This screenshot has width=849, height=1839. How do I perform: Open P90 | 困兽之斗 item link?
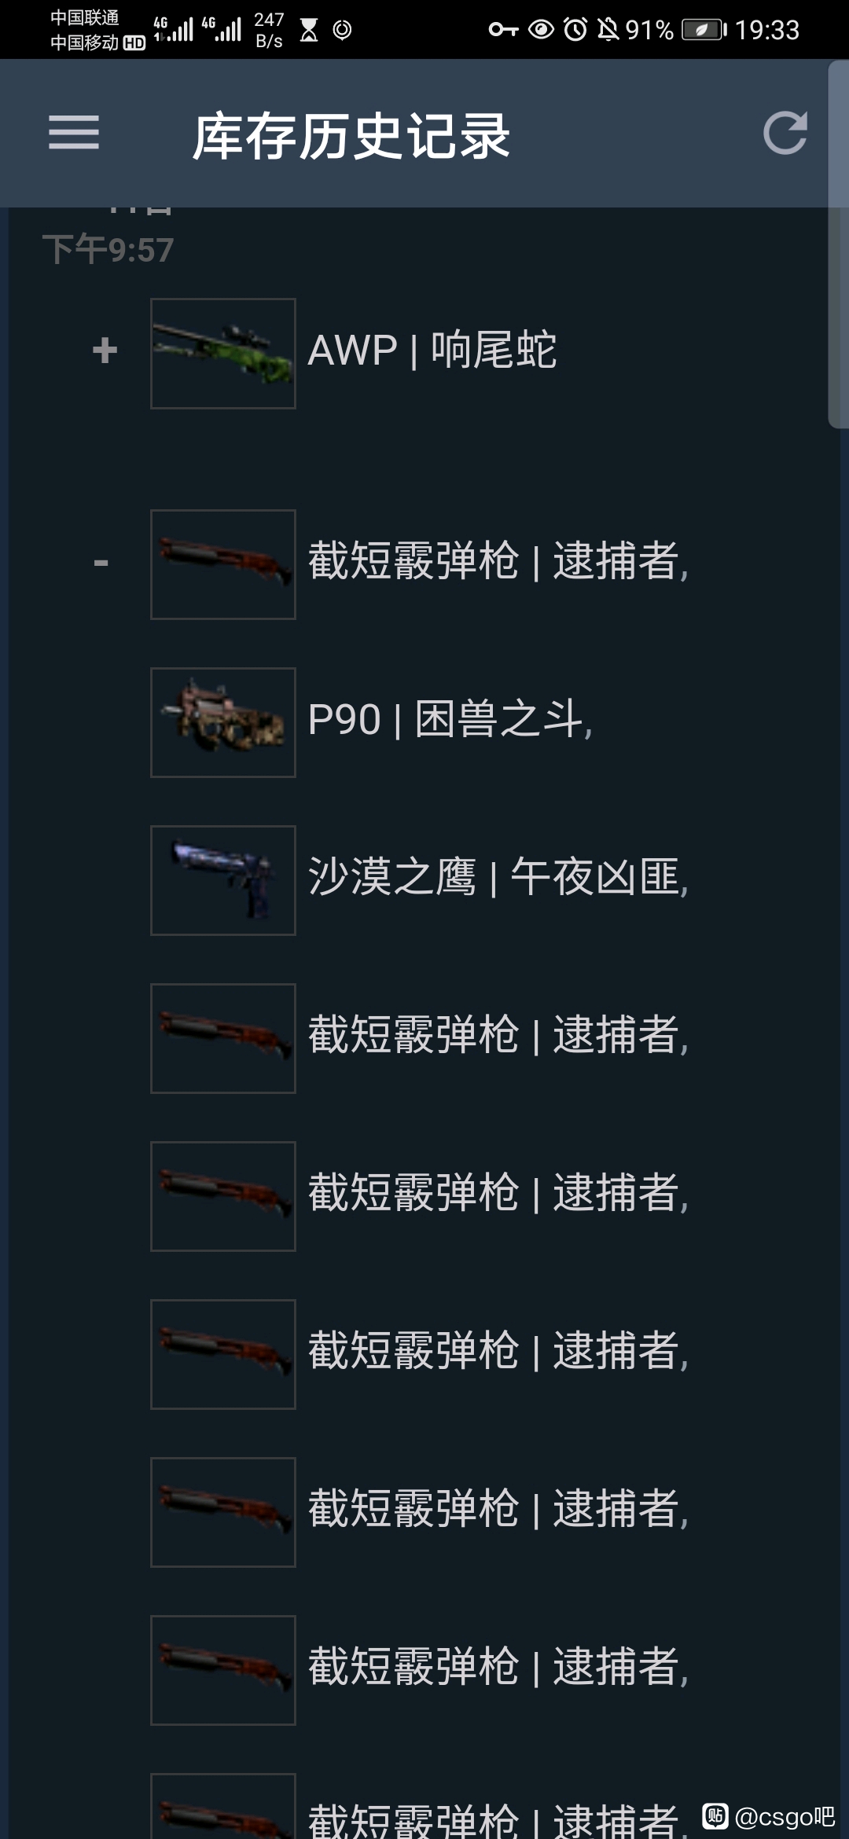[x=450, y=719]
